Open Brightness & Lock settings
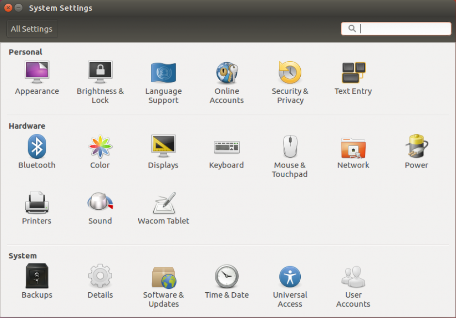The width and height of the screenshot is (456, 318). click(x=100, y=78)
